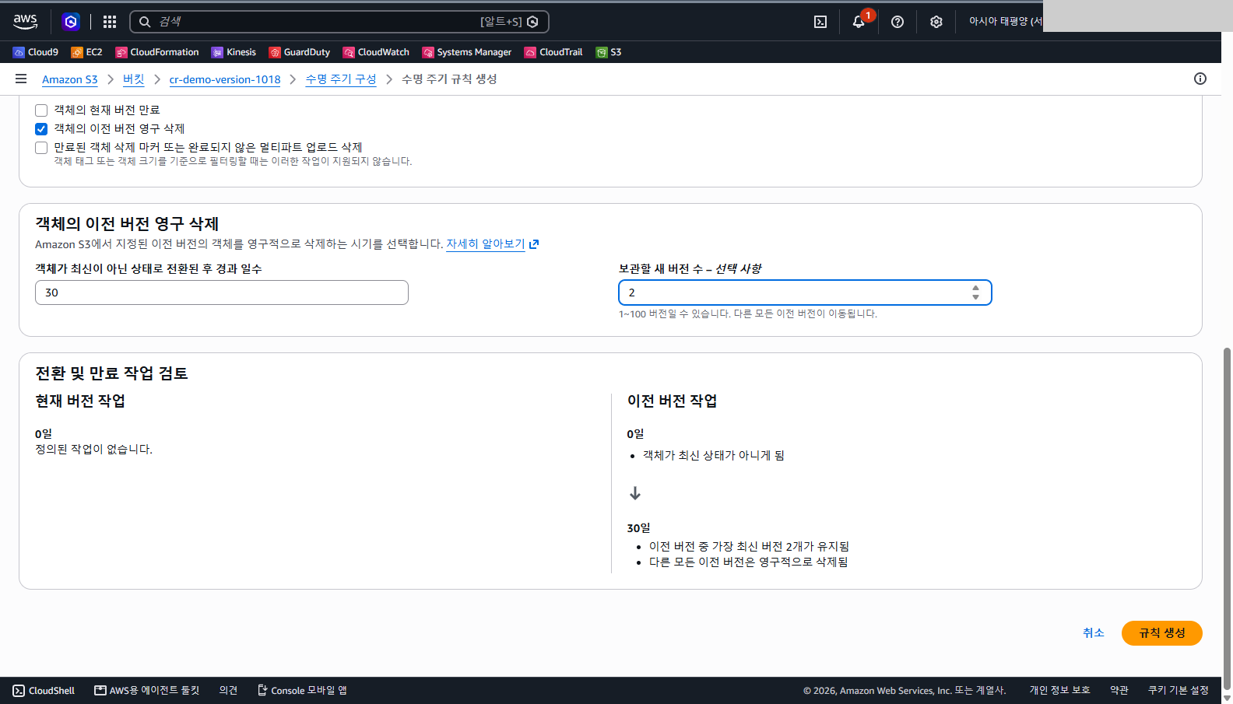Open the CloudShell terminal icon in header
The width and height of the screenshot is (1233, 704).
820,22
